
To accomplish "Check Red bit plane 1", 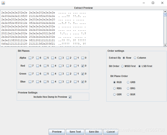I will [x=75, y=66].
